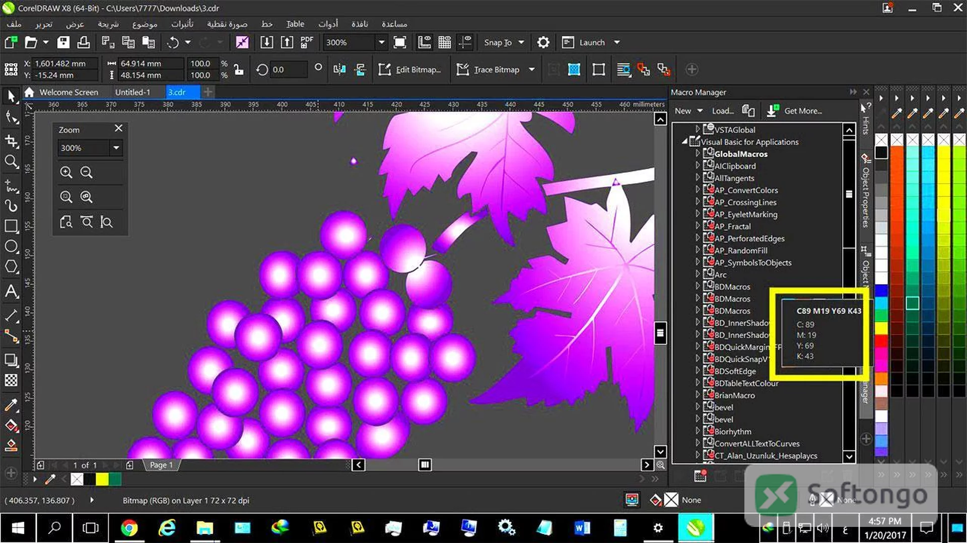Select the Rectangle tool
Viewport: 967px width, 543px height.
pos(11,226)
